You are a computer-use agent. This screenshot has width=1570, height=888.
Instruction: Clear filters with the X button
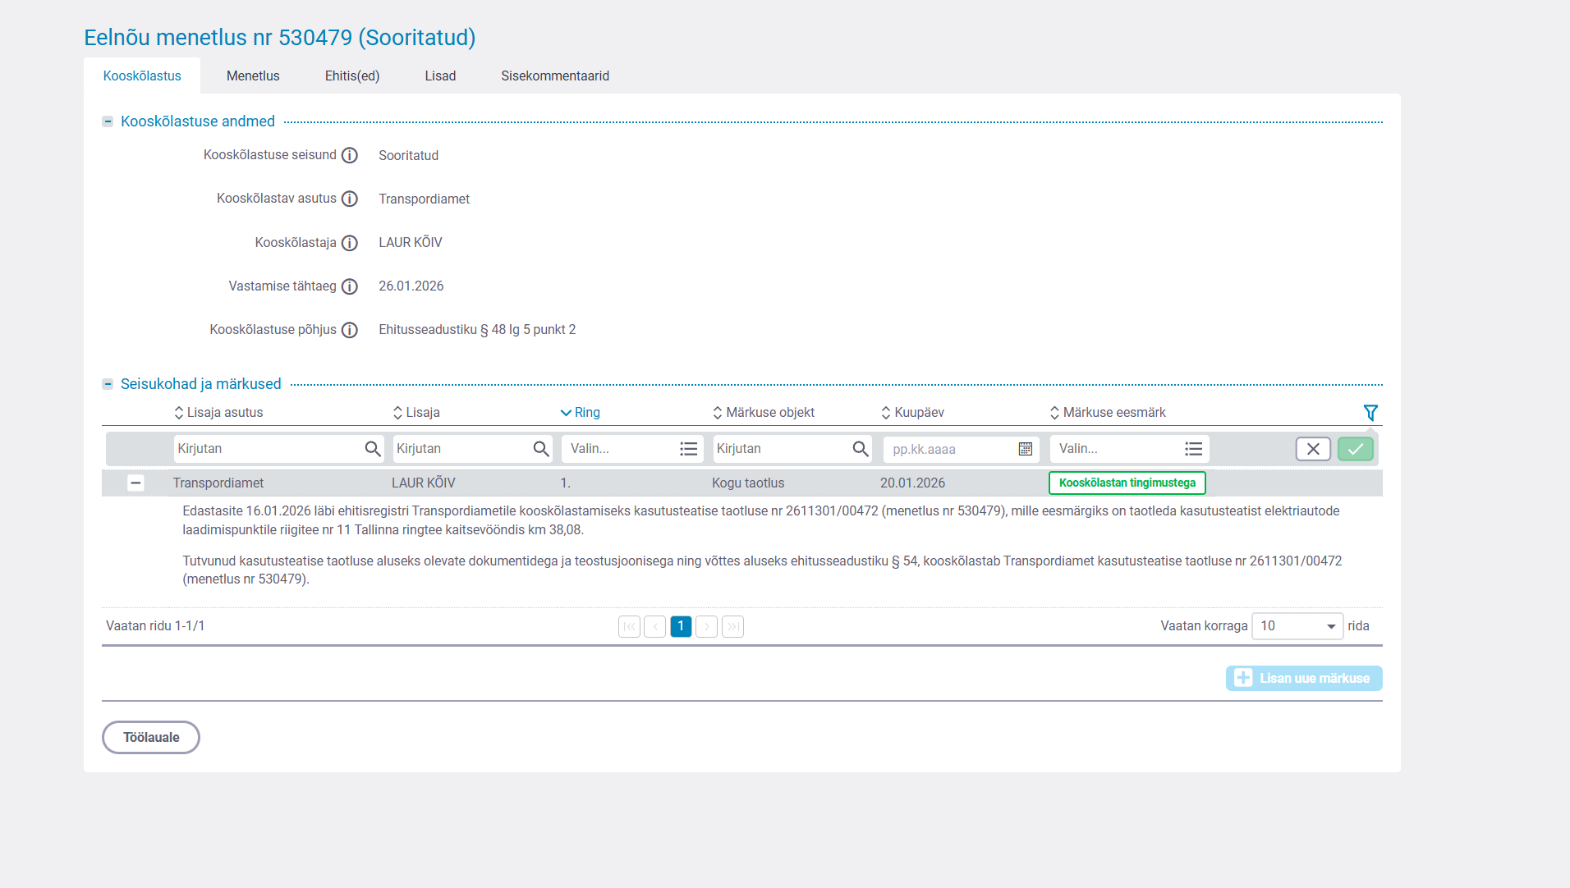[x=1313, y=449]
